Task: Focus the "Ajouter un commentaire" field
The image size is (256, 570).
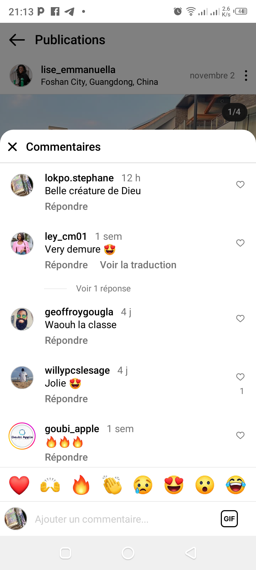Action: [x=121, y=519]
